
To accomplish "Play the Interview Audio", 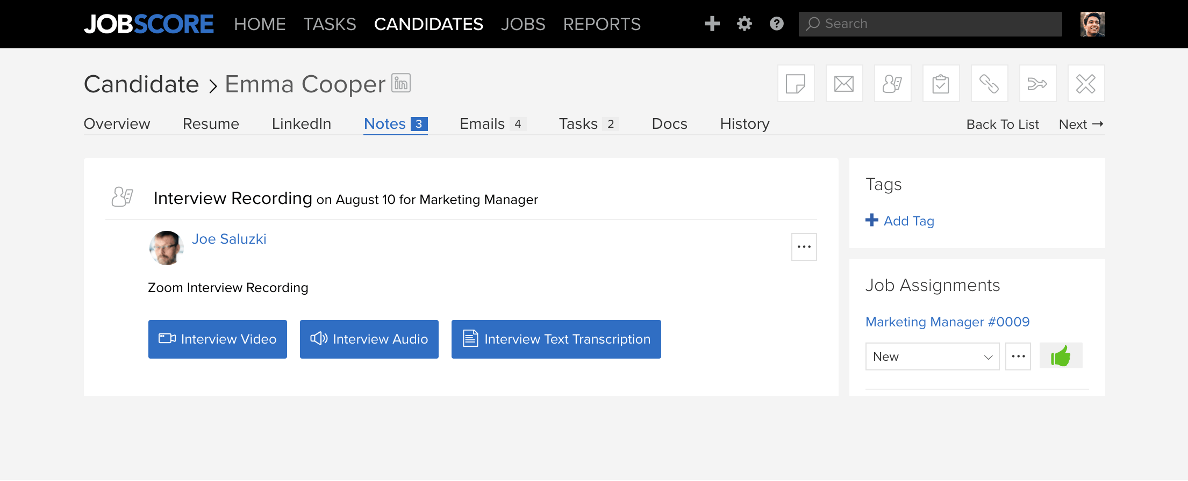I will coord(369,339).
